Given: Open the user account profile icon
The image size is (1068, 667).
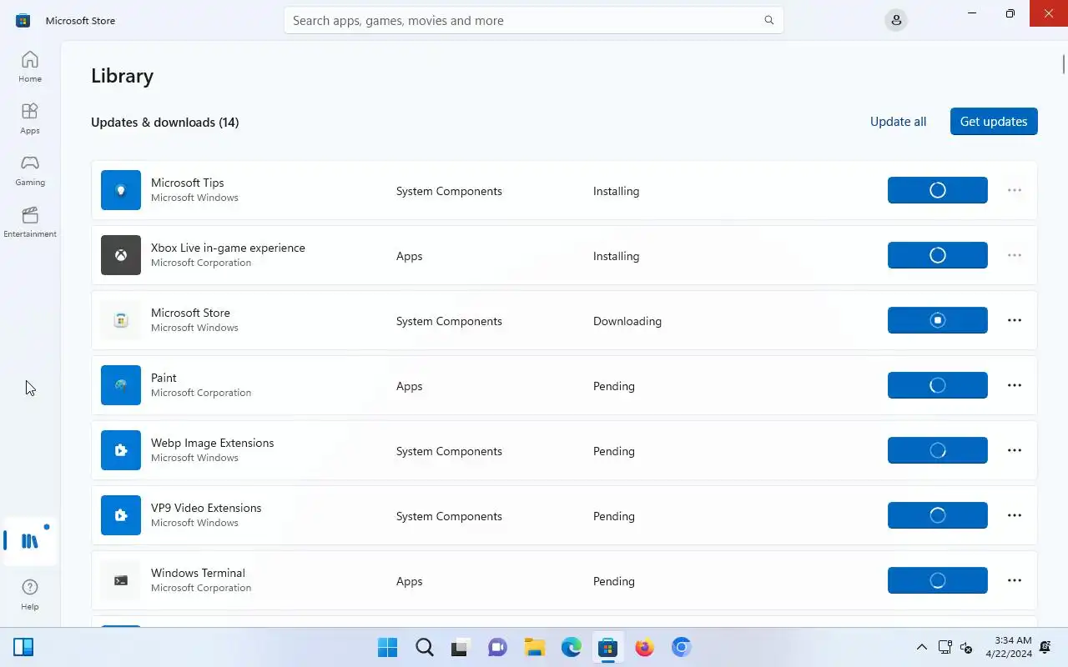Looking at the screenshot, I should 896,20.
